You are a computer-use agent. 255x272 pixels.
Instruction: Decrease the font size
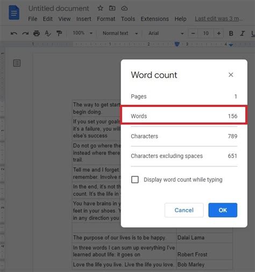tap(193, 33)
